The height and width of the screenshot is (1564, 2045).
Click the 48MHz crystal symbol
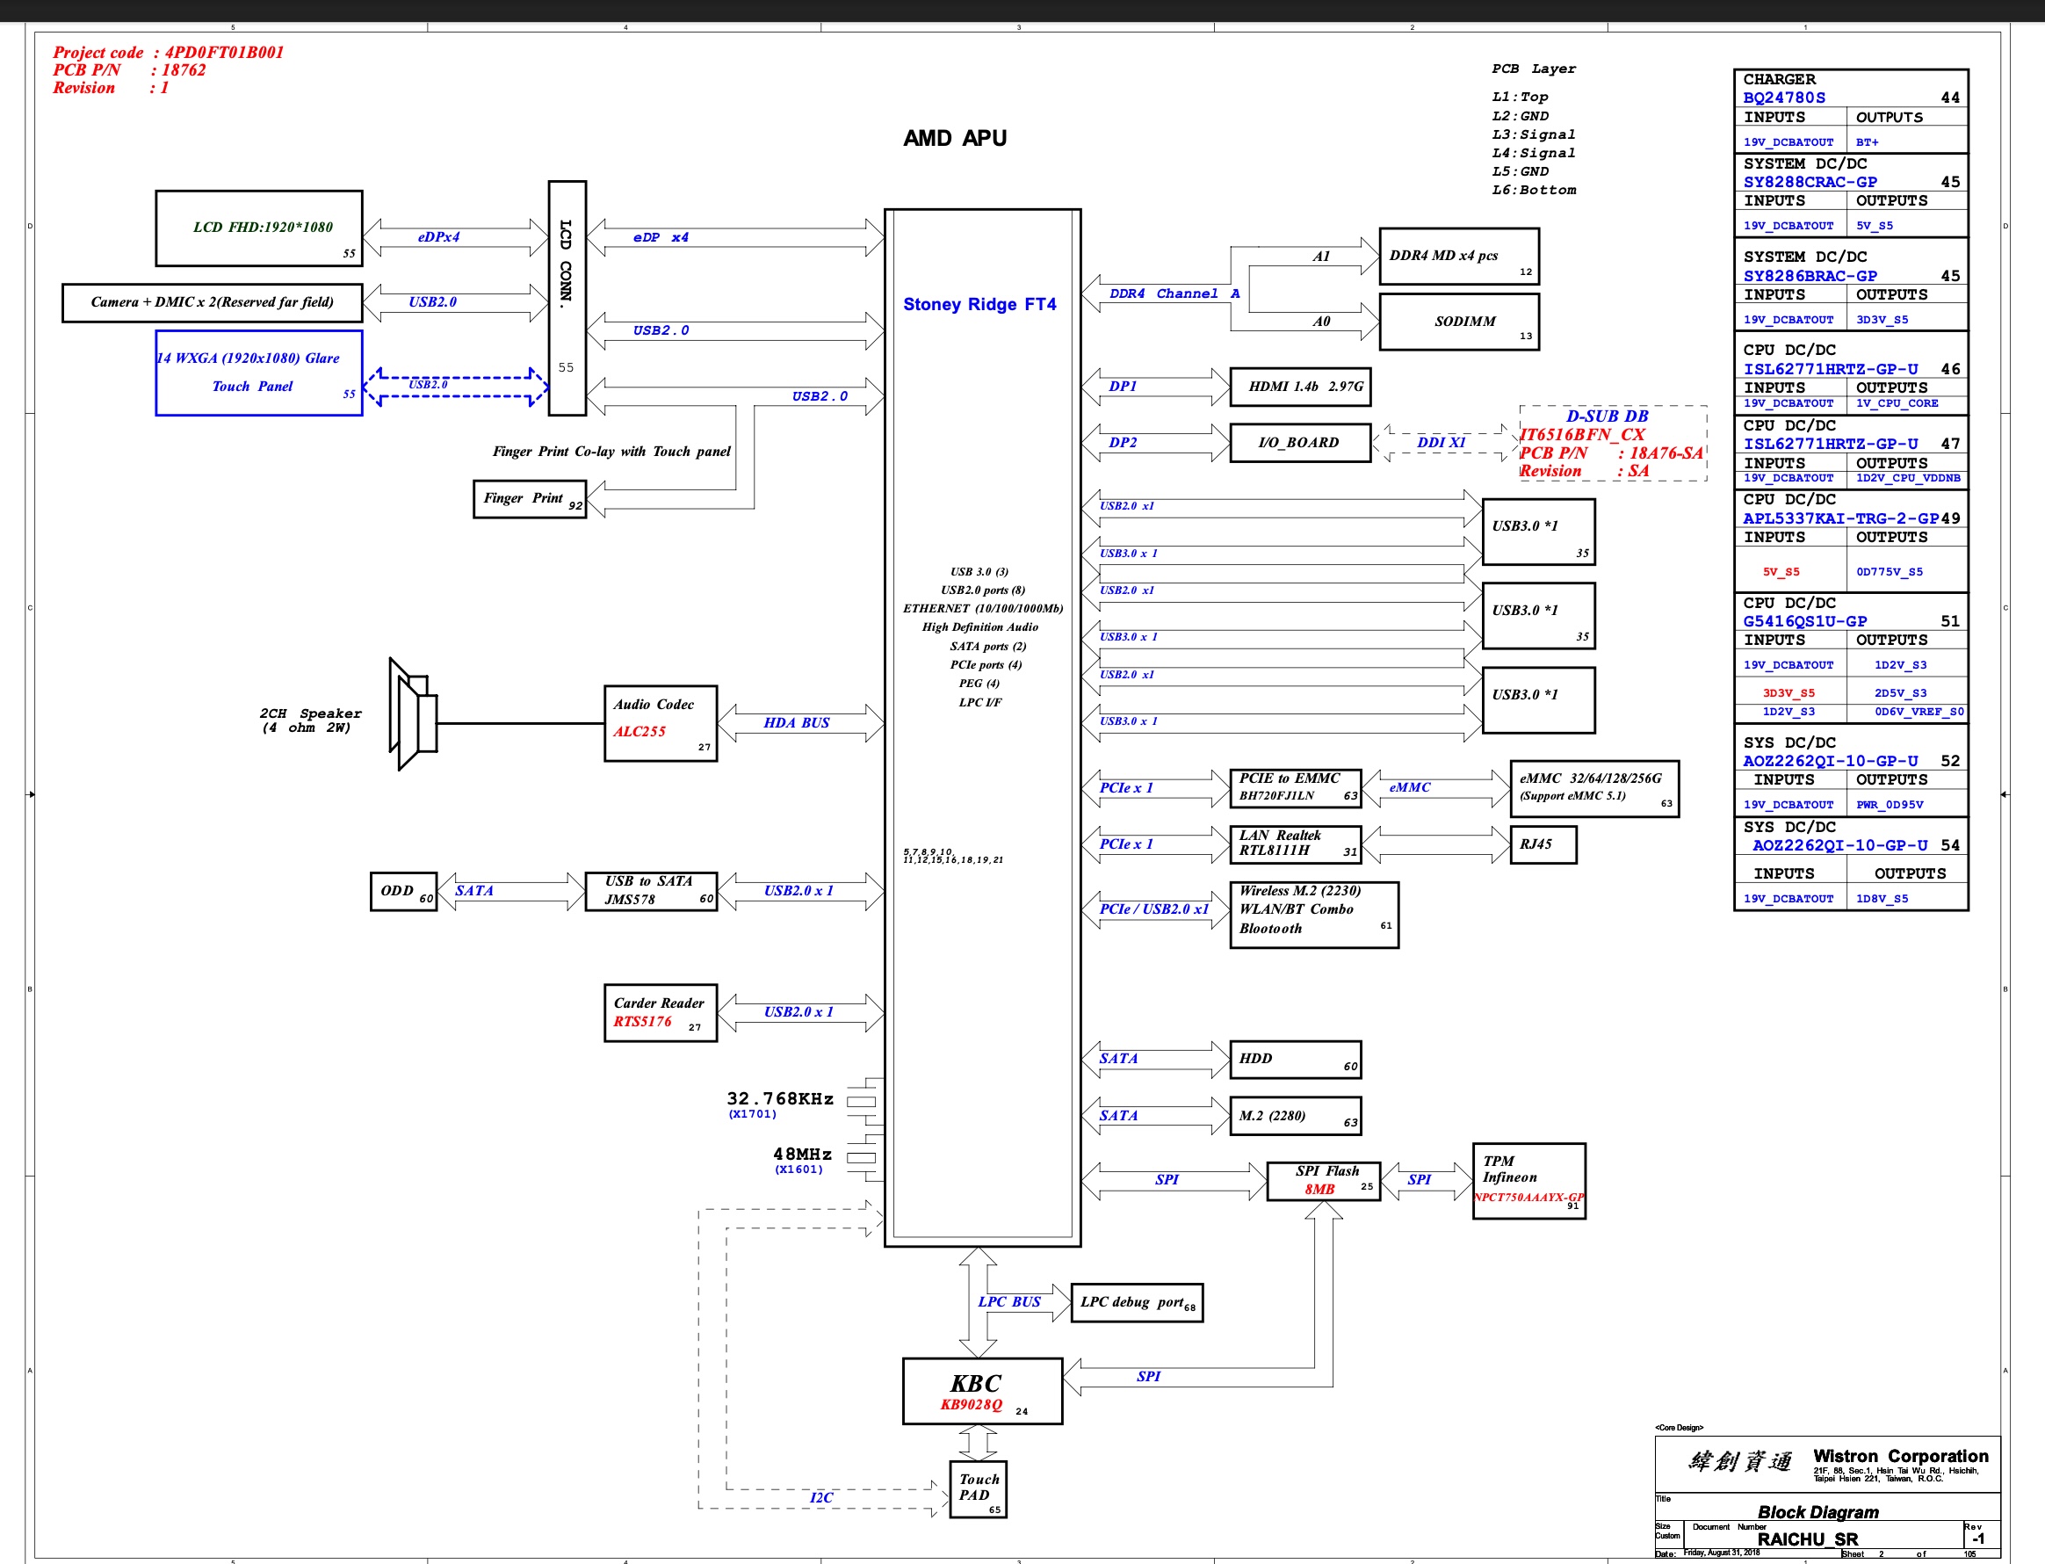[x=864, y=1157]
